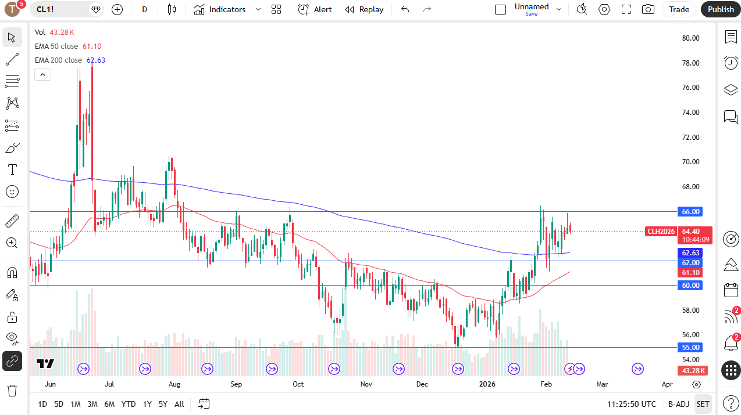The image size is (741, 415).
Task: Expand the manage layouts dropdown arrow
Action: [559, 9]
